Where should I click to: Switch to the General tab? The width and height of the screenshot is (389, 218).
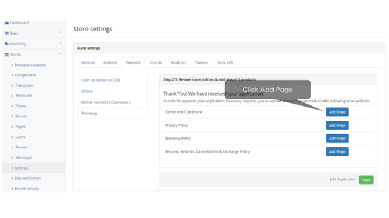[88, 62]
